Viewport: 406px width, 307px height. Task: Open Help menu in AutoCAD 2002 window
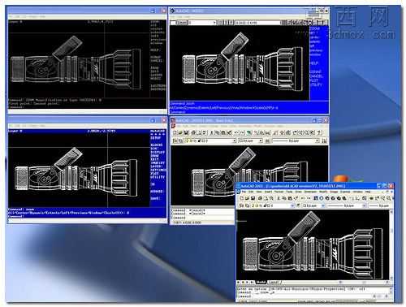coord(368,192)
